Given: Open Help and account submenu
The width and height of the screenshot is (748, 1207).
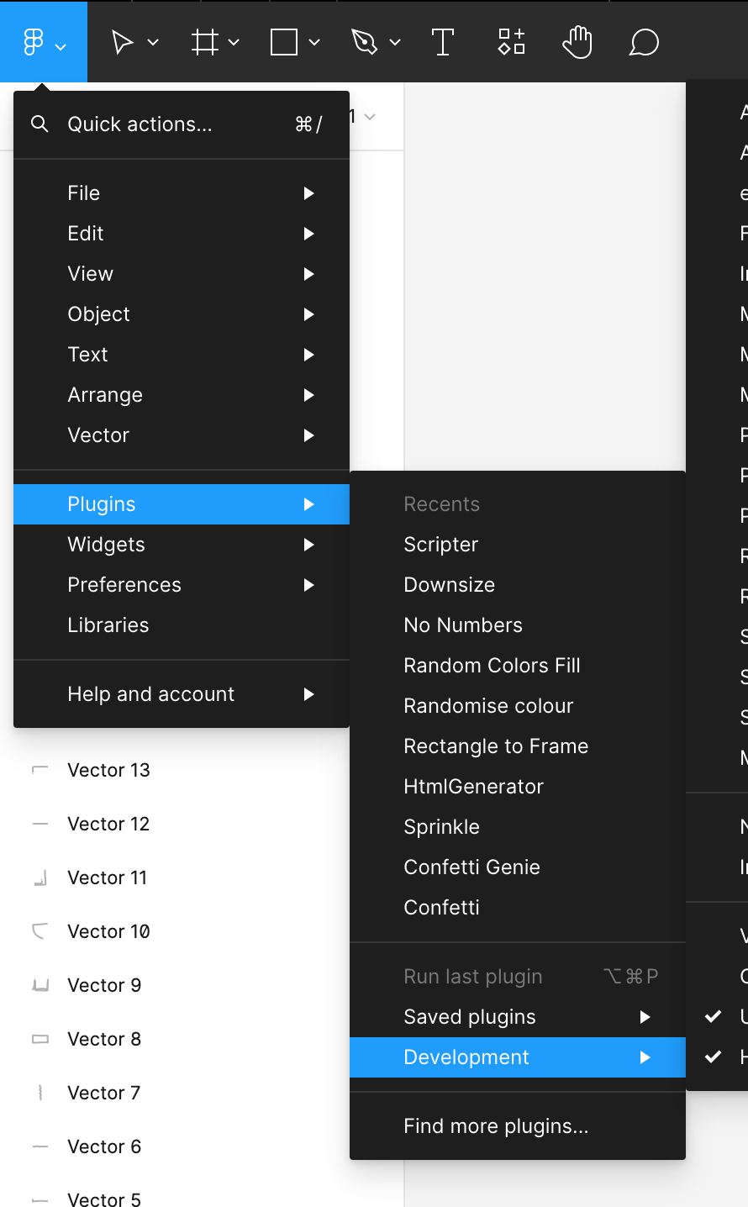Looking at the screenshot, I should coord(182,694).
